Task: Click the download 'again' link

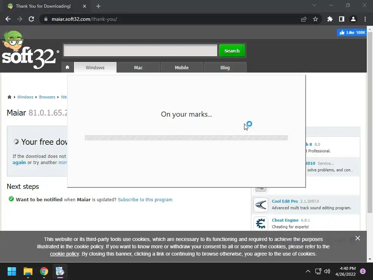Action: (x=19, y=162)
